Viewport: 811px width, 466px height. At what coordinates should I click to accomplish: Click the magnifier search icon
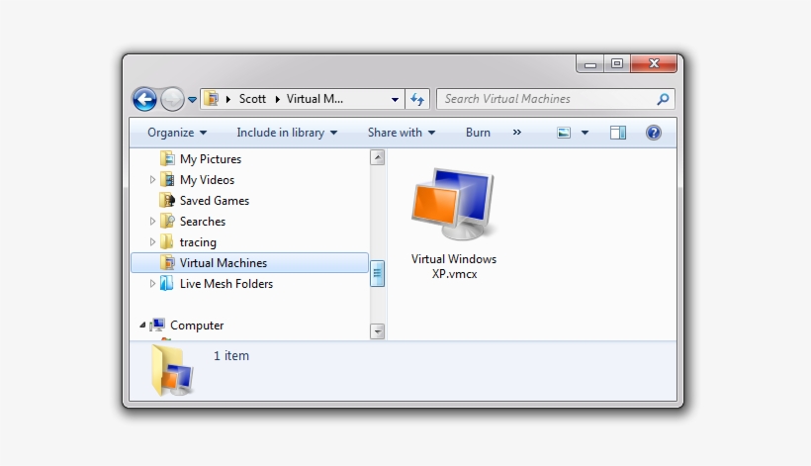pyautogui.click(x=663, y=99)
